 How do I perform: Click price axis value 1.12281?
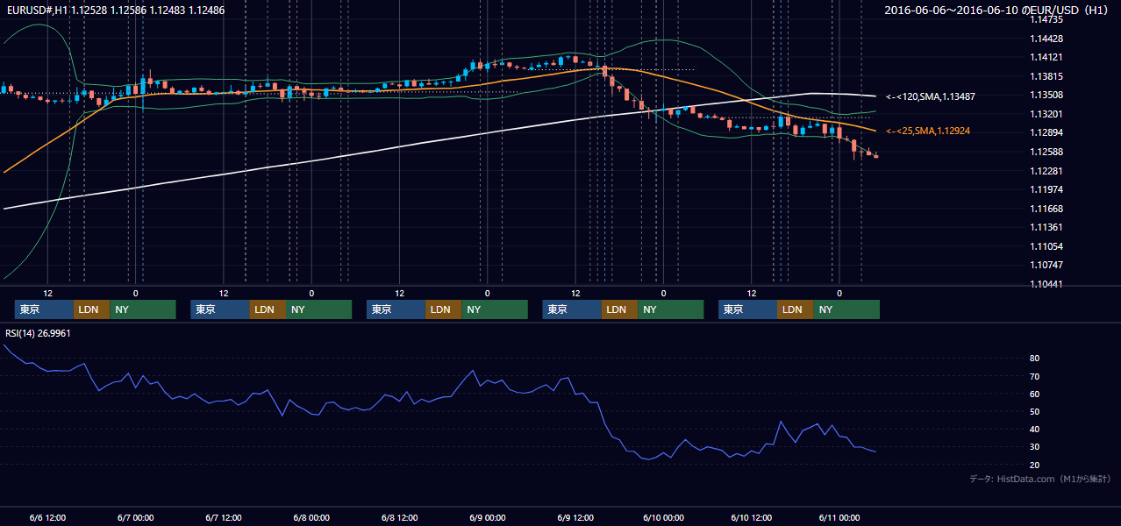point(1046,171)
